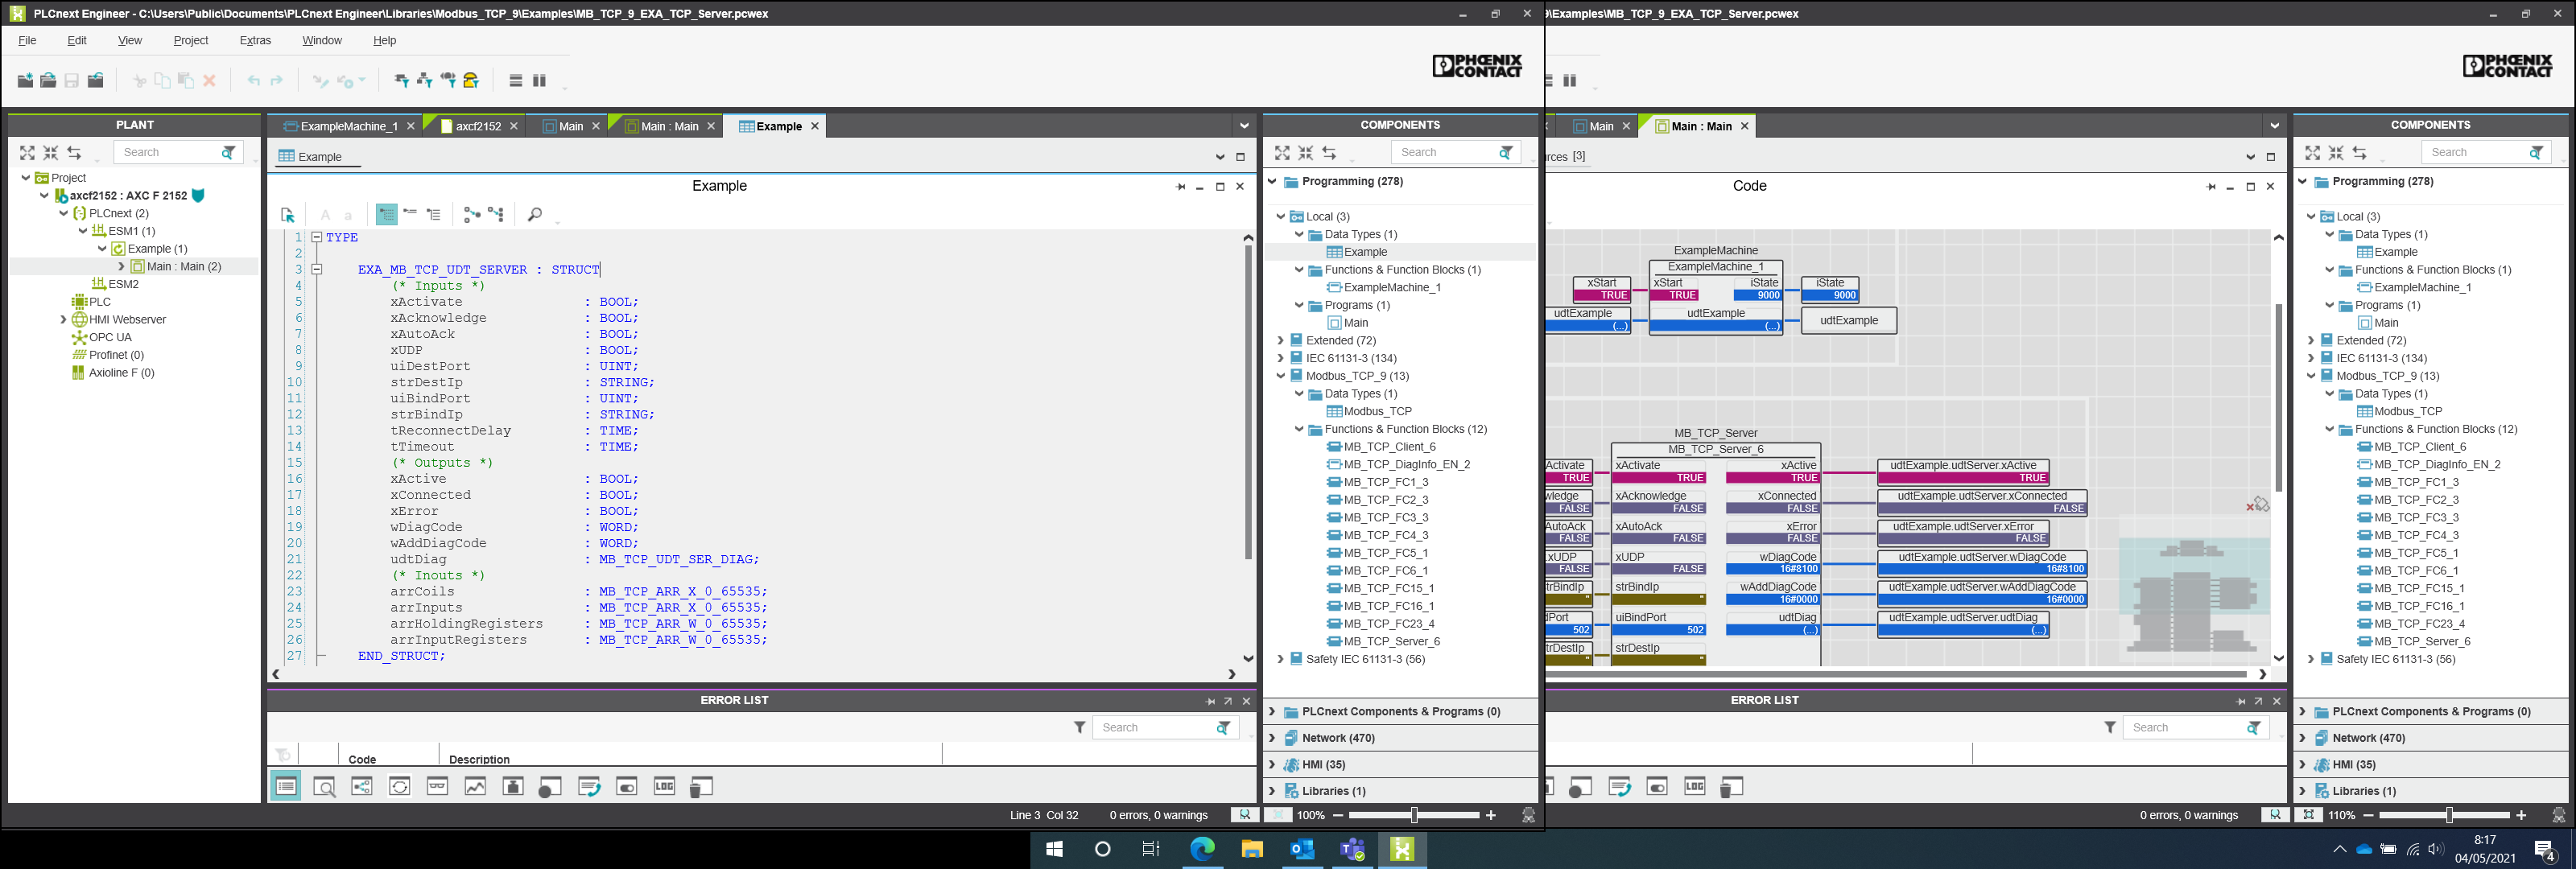Open the Logging panel icon at bottom
Viewport: 2576px width, 869px height.
(664, 787)
